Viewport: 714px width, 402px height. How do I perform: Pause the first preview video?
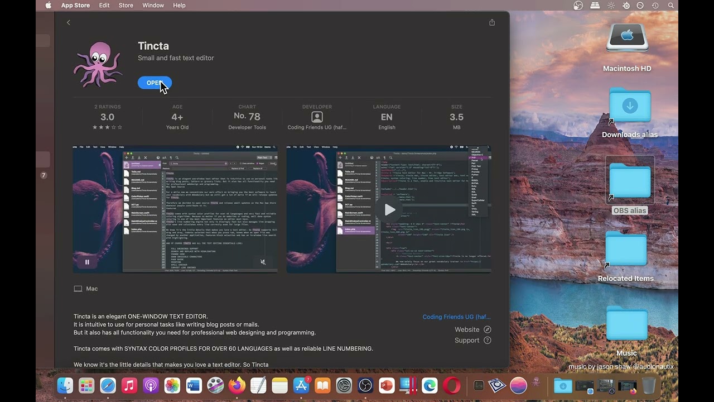click(87, 262)
